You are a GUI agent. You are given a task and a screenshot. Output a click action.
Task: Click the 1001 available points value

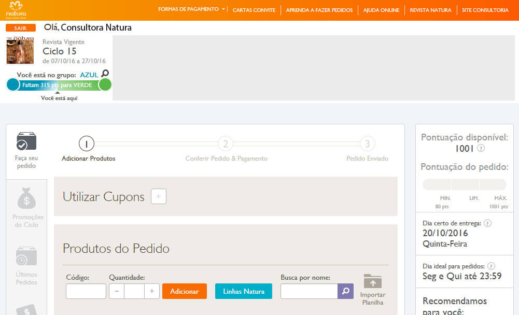(465, 149)
